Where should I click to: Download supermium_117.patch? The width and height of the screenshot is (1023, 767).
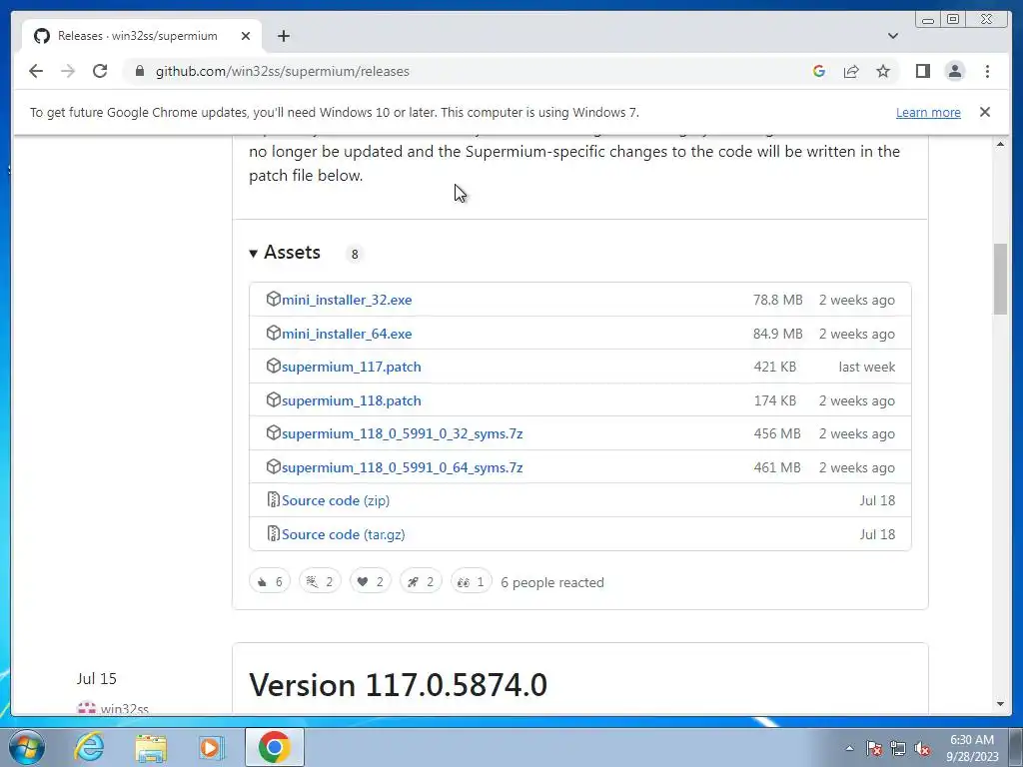(x=351, y=368)
